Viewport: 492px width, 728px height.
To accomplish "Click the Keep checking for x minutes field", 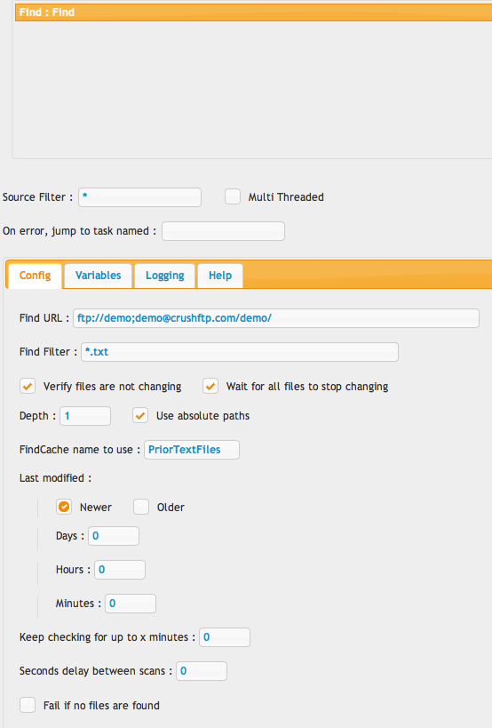I will point(225,637).
